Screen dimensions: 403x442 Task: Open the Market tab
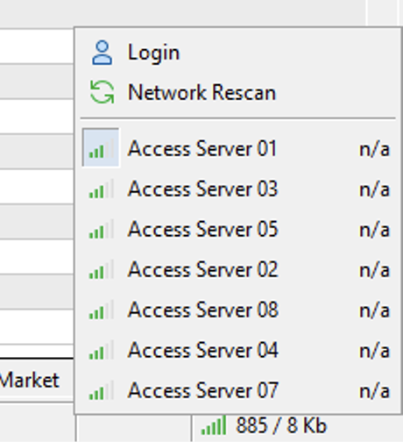click(29, 380)
